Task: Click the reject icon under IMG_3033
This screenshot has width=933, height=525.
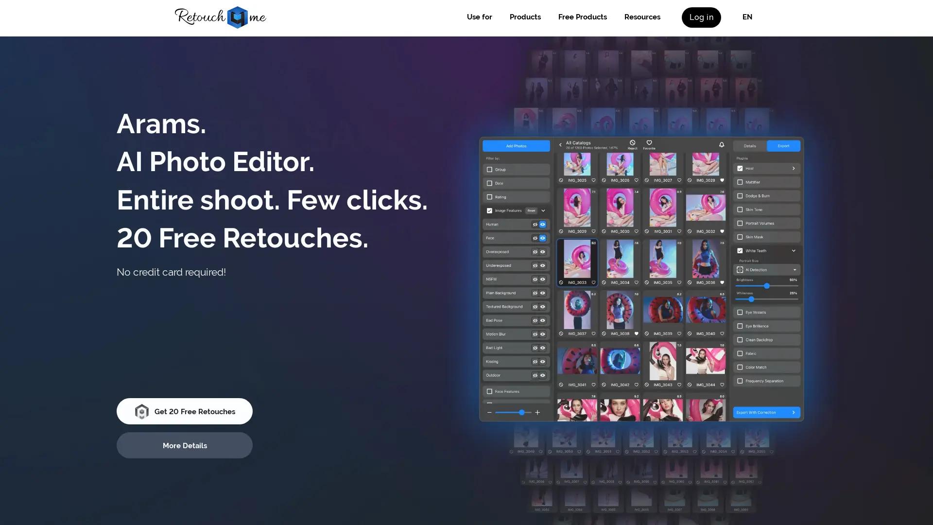Action: (x=561, y=282)
